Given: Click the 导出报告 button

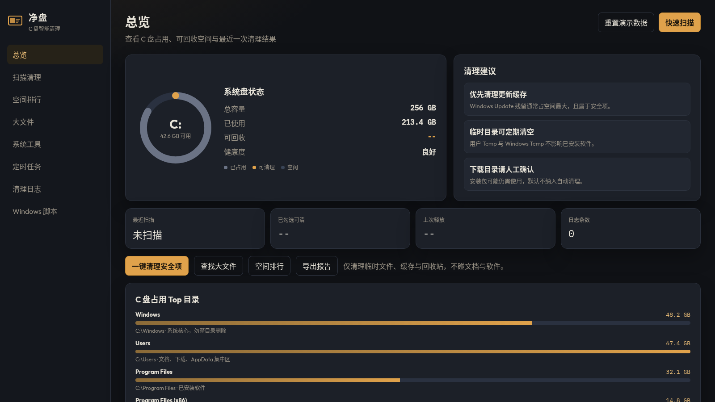Looking at the screenshot, I should [x=317, y=266].
